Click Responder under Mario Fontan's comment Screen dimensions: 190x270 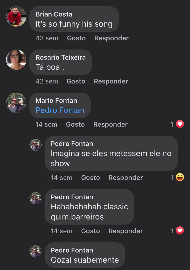(x=110, y=124)
